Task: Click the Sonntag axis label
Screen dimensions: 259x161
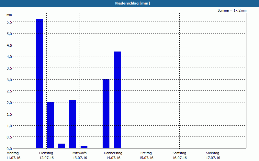Action: click(x=212, y=153)
